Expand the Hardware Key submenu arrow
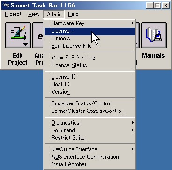The image size is (172, 170). tap(133, 23)
